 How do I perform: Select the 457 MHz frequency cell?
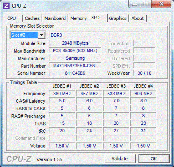point(89,94)
